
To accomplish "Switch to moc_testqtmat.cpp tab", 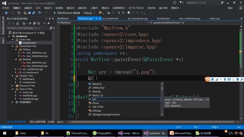I will click(x=189, y=19).
